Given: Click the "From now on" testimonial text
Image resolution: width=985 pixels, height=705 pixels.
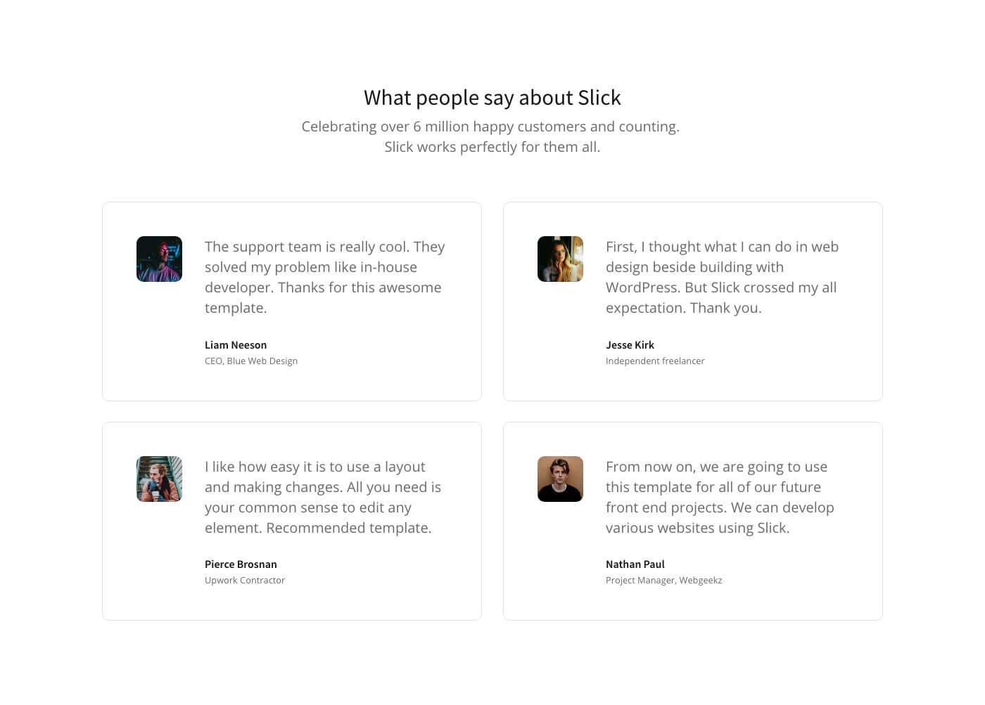Looking at the screenshot, I should coord(719,497).
